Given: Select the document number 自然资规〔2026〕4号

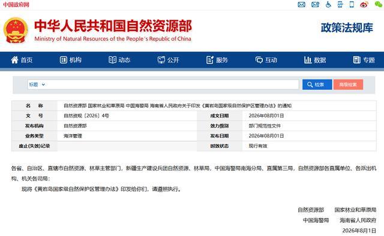Looking at the screenshot, I should coord(86,116).
